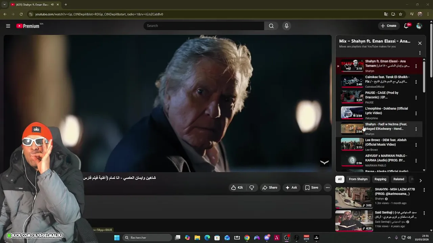Mute the tab using its speaker icon
This screenshot has height=243, width=433.
(52, 5)
